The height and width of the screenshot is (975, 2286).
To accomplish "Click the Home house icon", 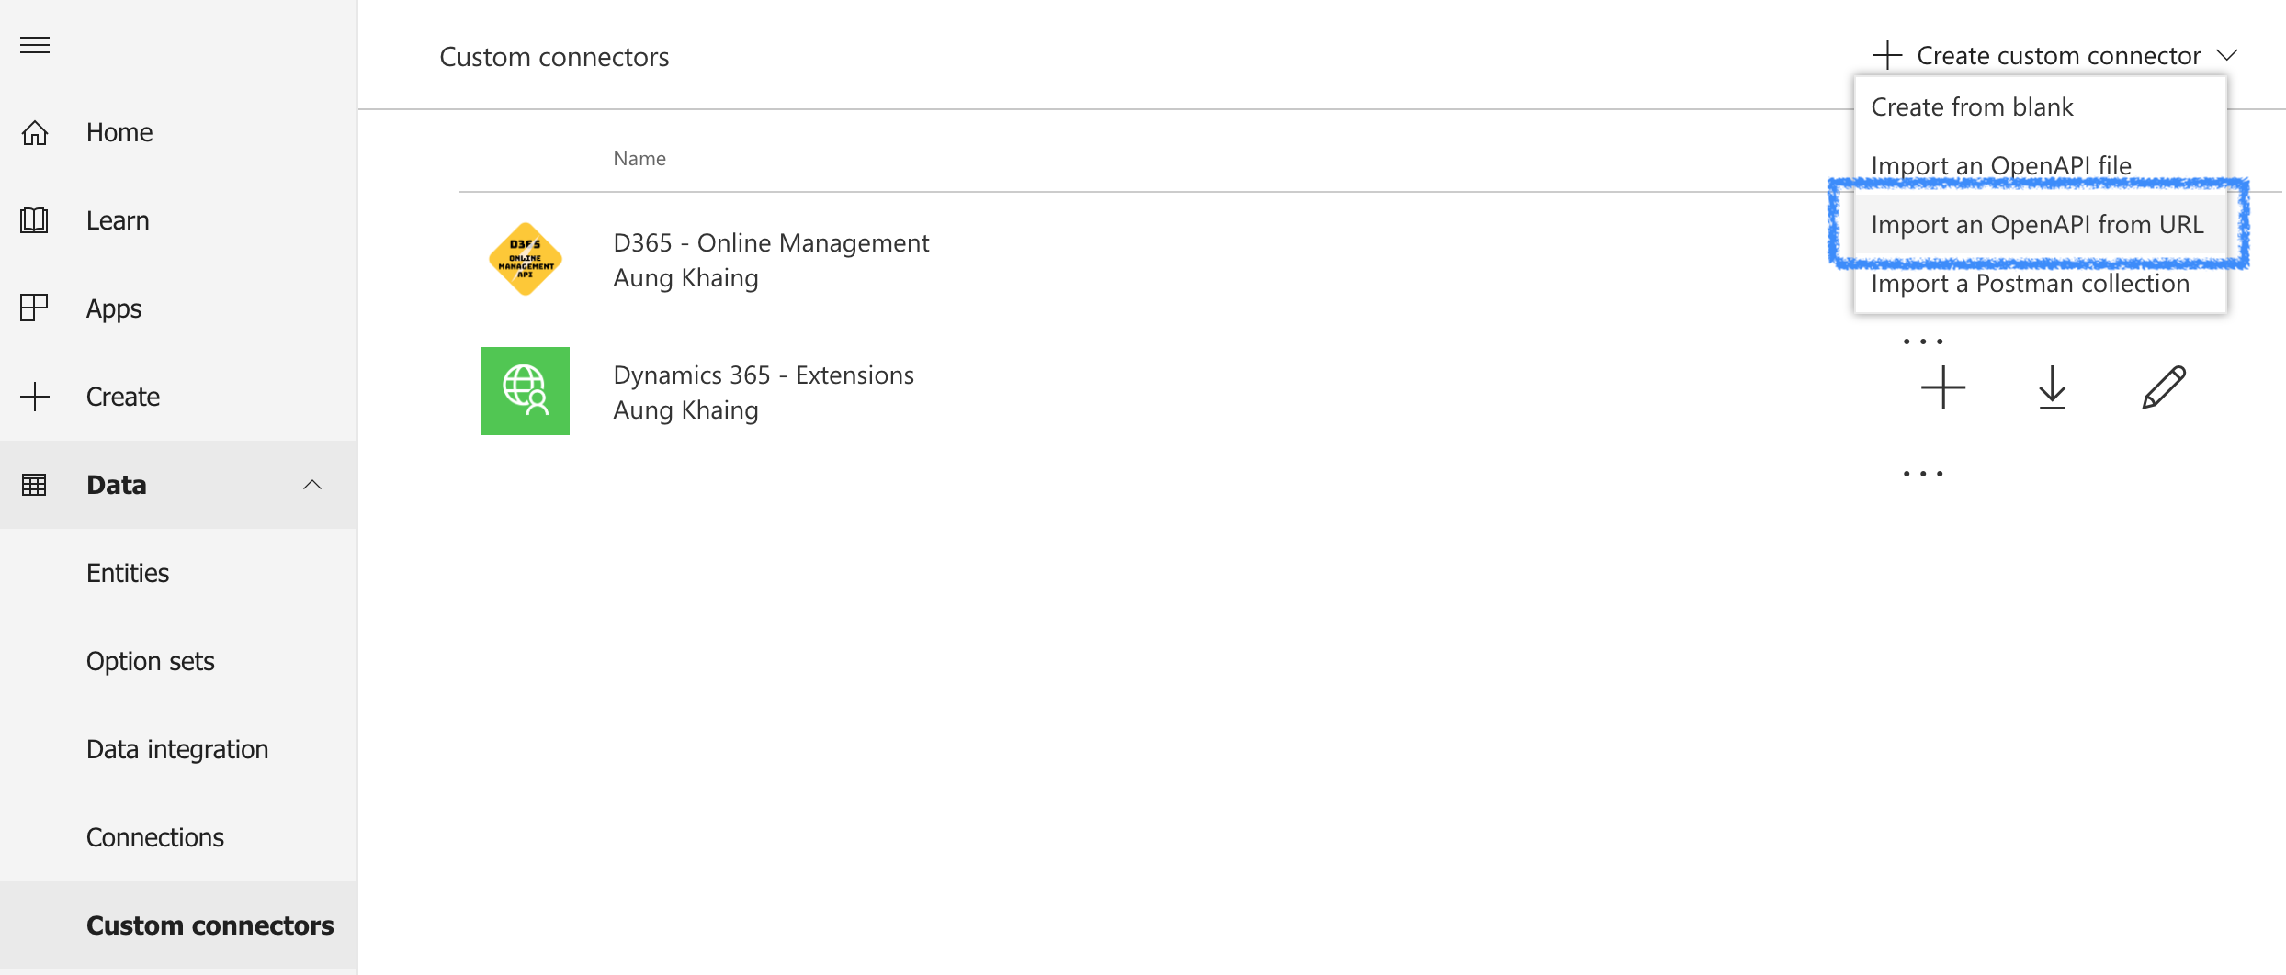I will pos(35,133).
